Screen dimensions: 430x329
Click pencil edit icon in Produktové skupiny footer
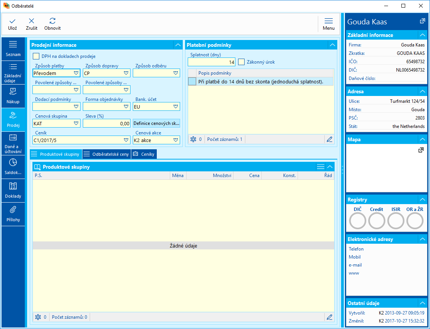(x=330, y=317)
